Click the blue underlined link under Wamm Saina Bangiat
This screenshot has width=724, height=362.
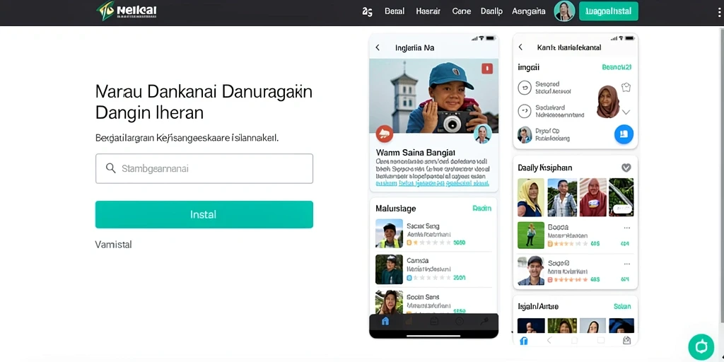tap(432, 183)
